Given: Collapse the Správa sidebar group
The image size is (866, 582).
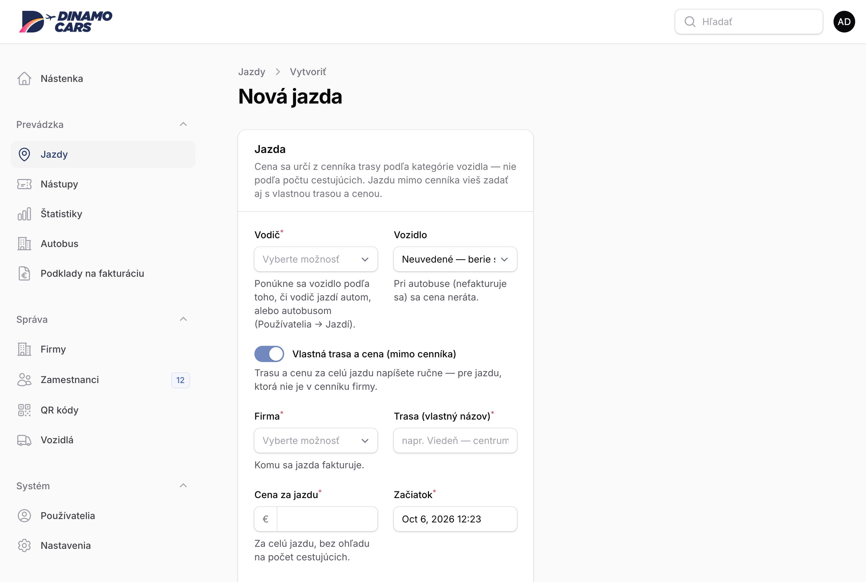Looking at the screenshot, I should coord(183,319).
